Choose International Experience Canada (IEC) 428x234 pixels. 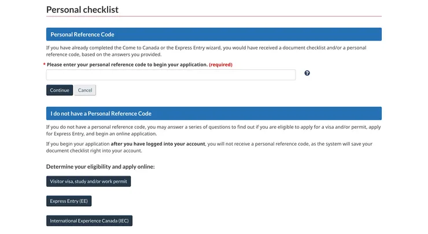point(90,221)
